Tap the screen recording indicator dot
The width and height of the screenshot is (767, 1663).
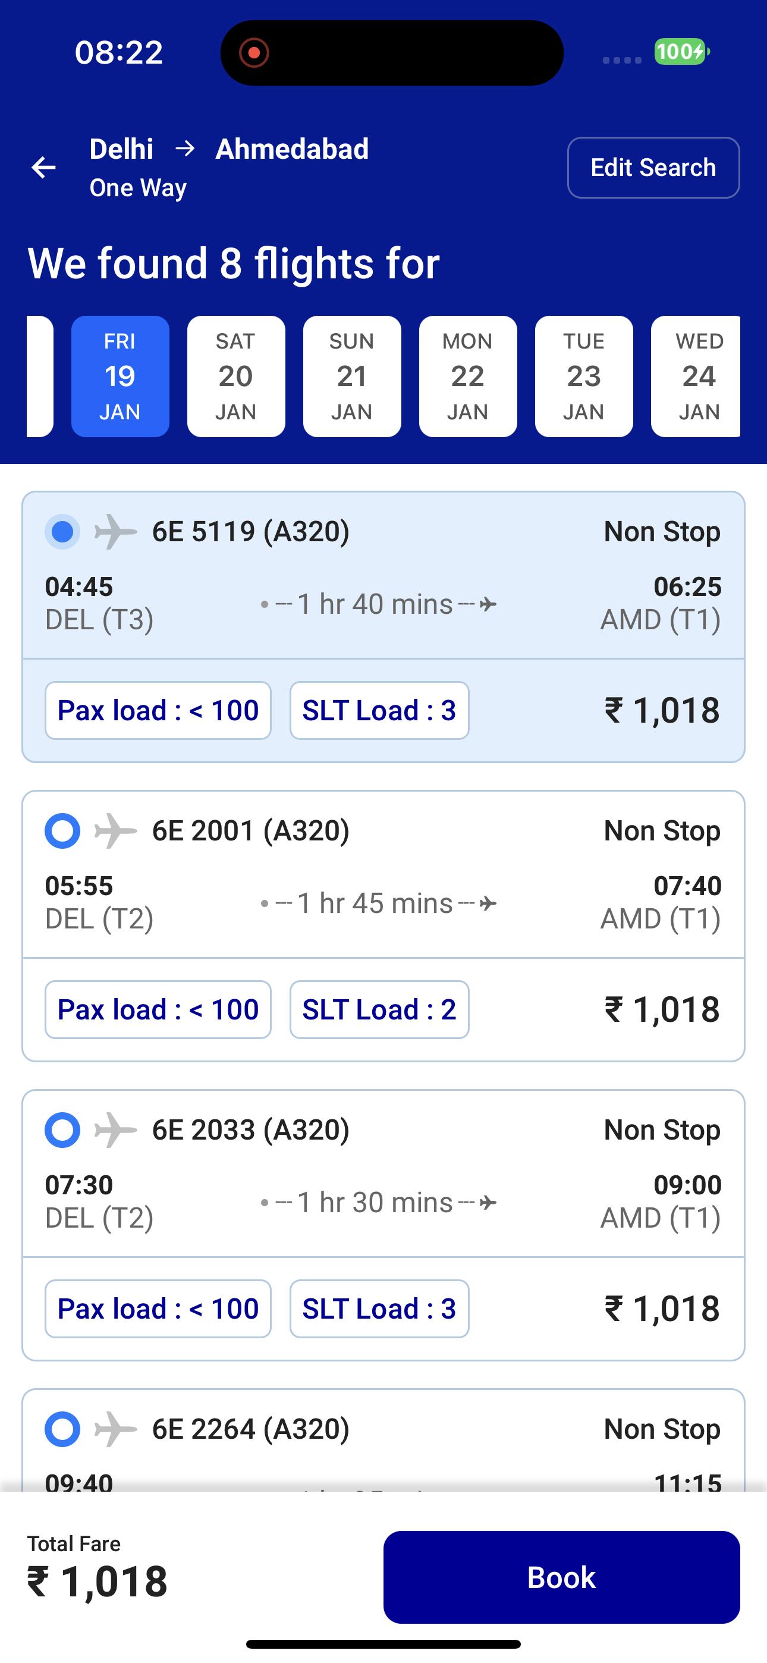pos(254,53)
